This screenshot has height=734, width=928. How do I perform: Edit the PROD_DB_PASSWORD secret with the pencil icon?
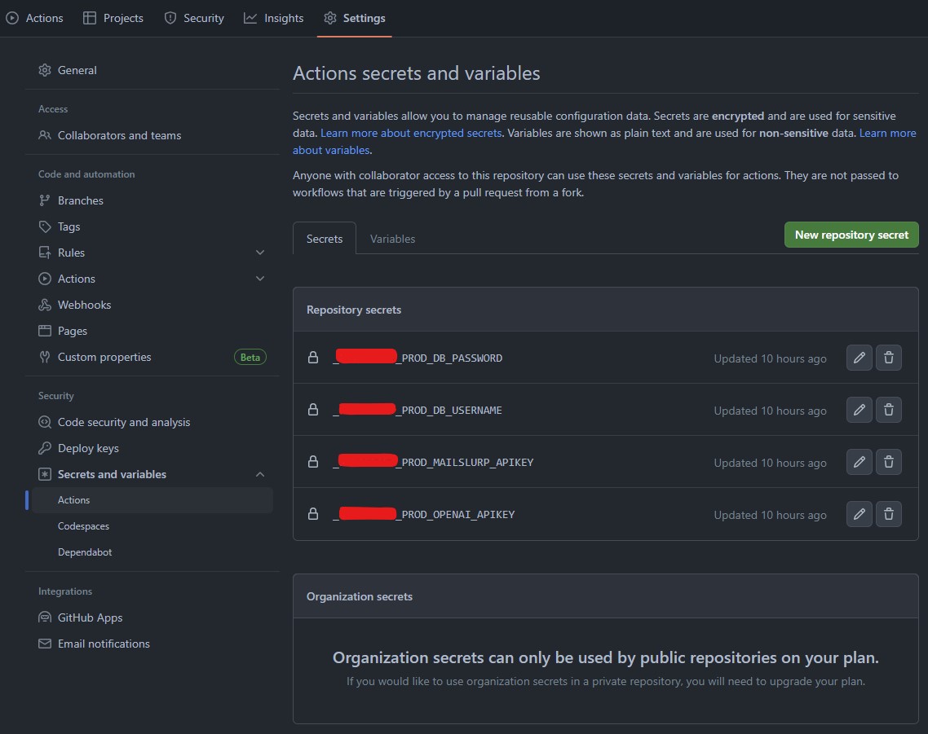point(859,357)
